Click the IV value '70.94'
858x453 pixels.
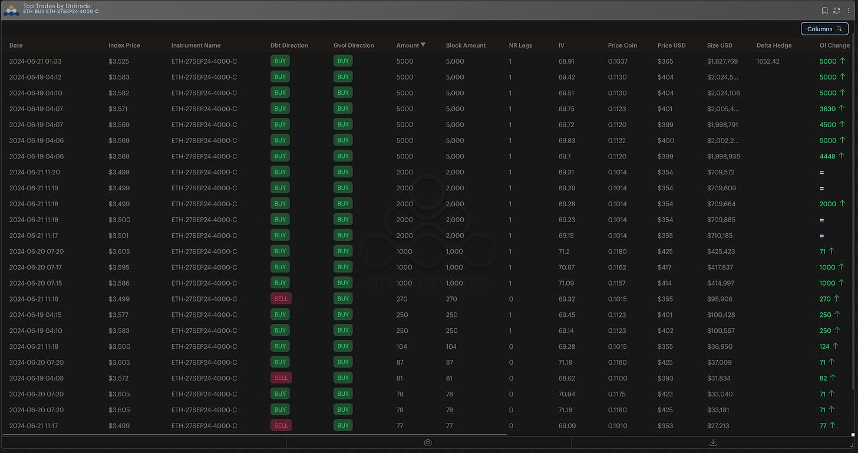pos(566,394)
